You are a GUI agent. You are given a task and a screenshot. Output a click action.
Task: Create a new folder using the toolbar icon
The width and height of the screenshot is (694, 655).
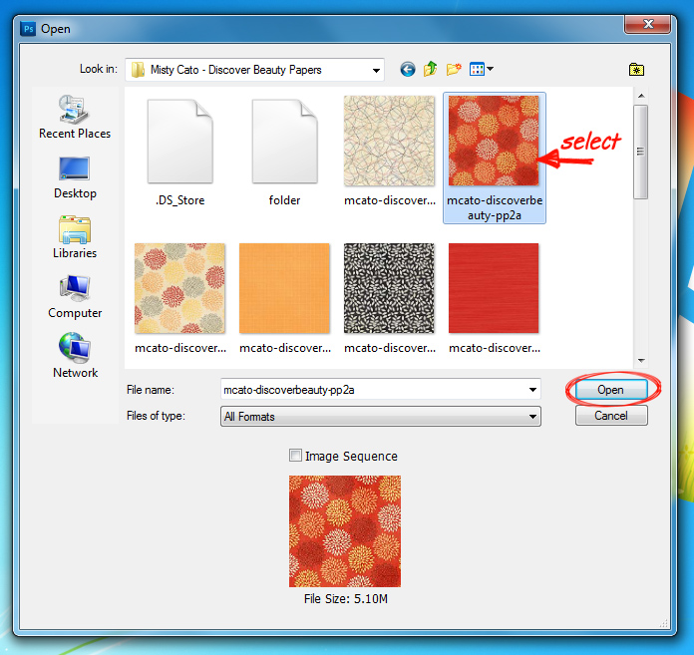(454, 70)
